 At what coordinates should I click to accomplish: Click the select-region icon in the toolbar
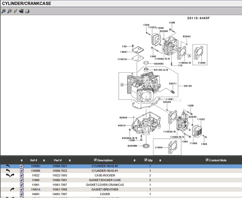21,11
